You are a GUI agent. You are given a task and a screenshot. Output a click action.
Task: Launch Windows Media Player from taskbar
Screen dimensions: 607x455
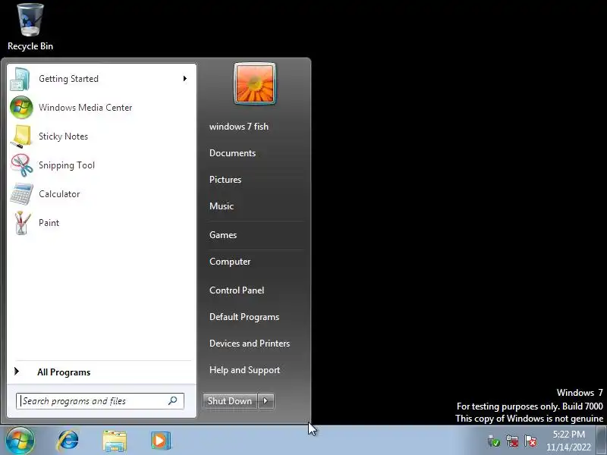[161, 441]
